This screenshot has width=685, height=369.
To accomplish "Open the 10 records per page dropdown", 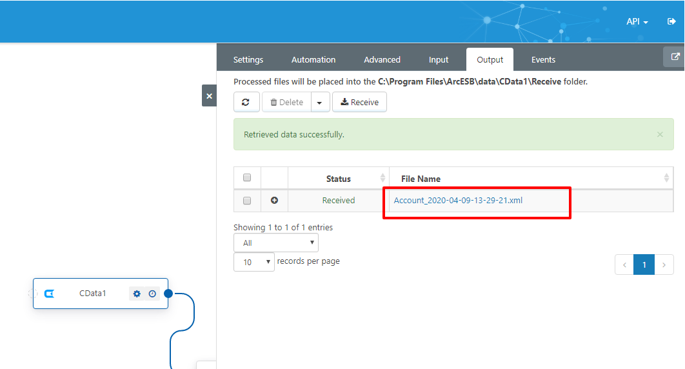I will coord(254,262).
